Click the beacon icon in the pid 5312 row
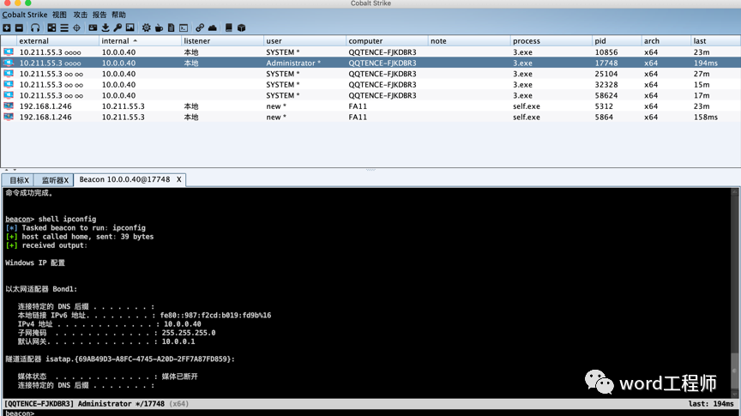741x416 pixels. [9, 106]
